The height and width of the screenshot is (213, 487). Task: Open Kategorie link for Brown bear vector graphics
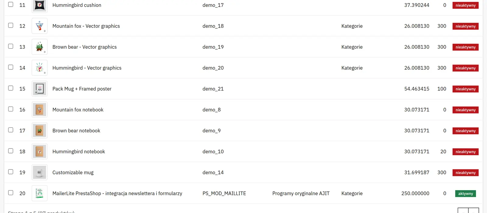point(352,47)
